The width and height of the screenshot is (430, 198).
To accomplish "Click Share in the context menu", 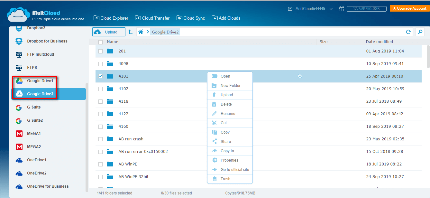I will coord(225,142).
